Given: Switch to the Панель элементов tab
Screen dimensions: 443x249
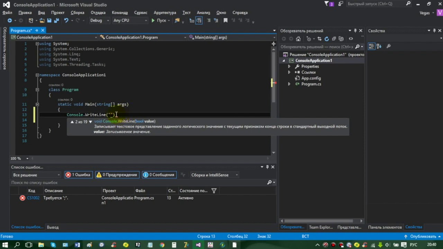Looking at the screenshot, I should pos(385,227).
